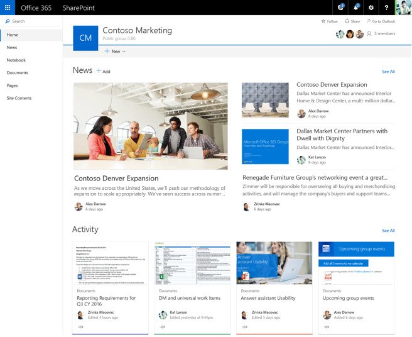Open the blue Office 365 Groups thumbnail
412x337 pixels.
tap(265, 146)
